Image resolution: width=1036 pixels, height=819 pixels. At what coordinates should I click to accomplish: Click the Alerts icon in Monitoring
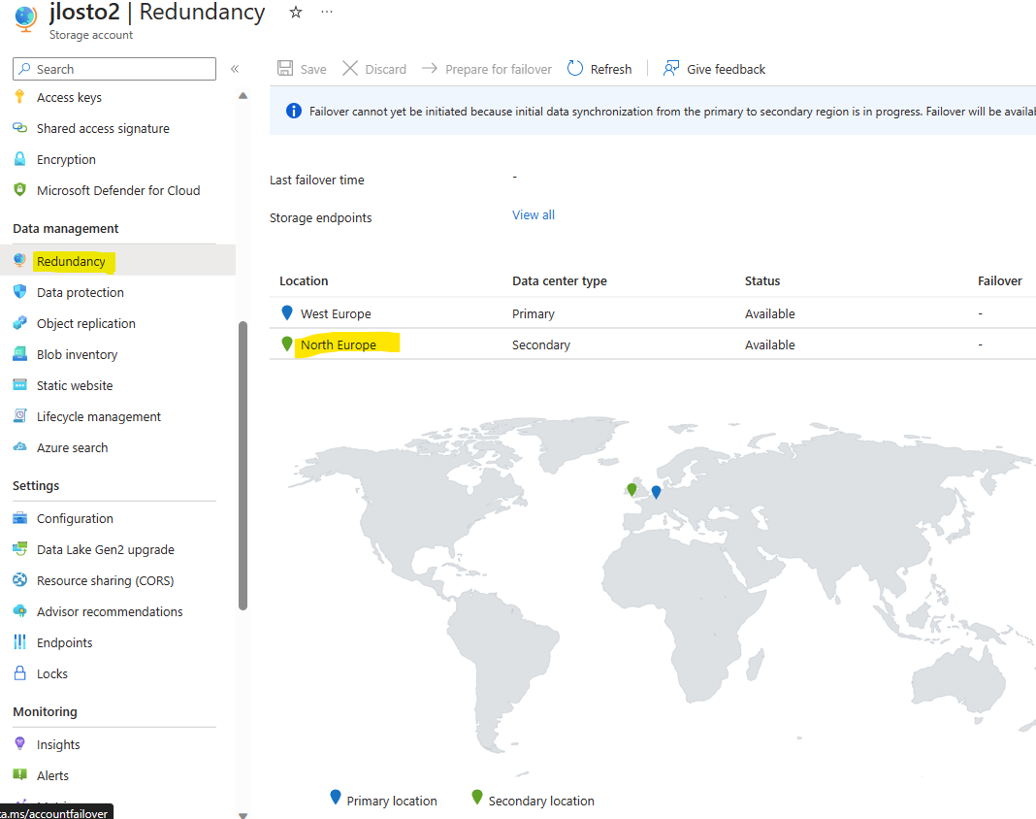(x=19, y=774)
